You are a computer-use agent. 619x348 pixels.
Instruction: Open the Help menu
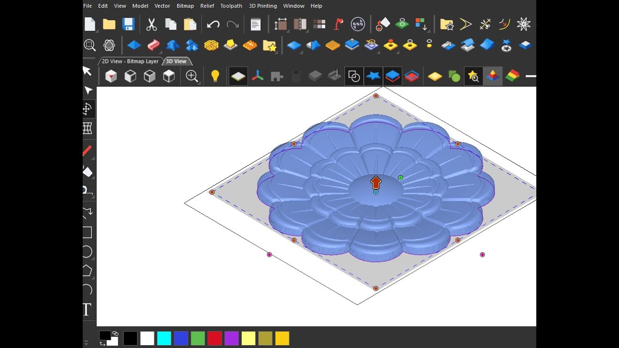click(x=316, y=6)
